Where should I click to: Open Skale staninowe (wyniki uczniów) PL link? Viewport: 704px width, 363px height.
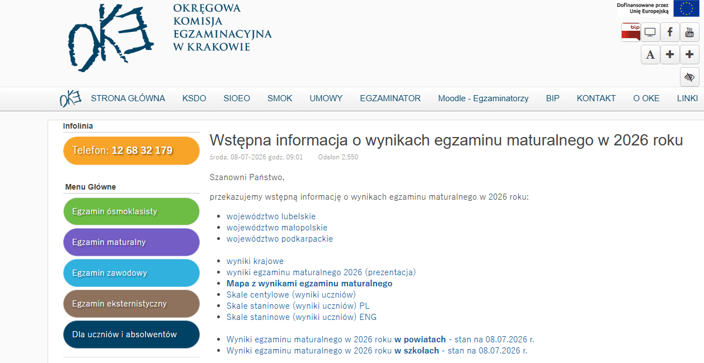click(298, 306)
